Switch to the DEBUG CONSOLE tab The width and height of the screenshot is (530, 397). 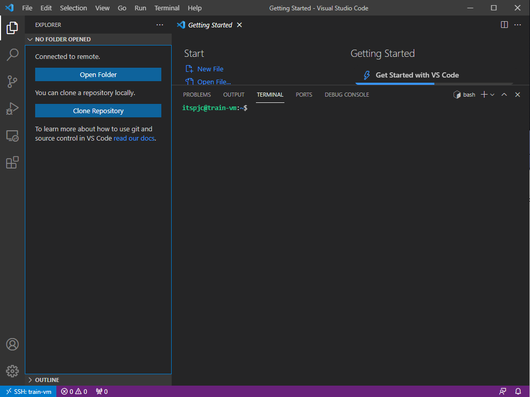tap(347, 95)
